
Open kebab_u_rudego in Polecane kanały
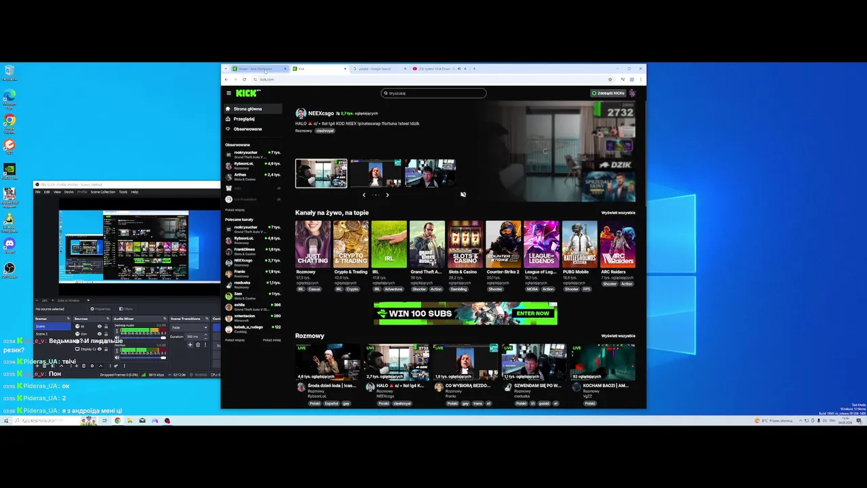[x=253, y=329]
